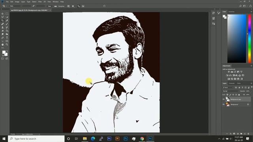Viewport: 253px width, 142px height.
Task: Select the Spot Healing Brush tool
Action: pyautogui.click(x=3, y=24)
